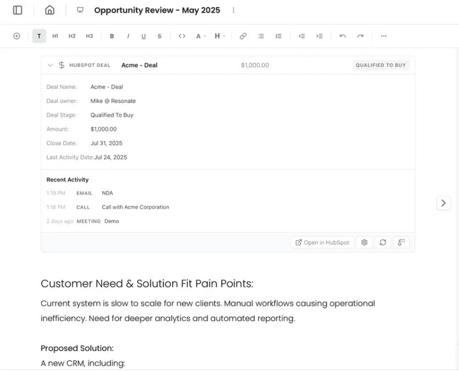Viewport: 459px width, 371px height.
Task: Toggle the left sidebar visibility
Action: coord(17,10)
